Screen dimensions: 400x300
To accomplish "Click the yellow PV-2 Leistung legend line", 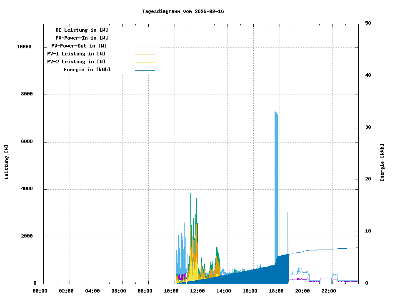I will click(x=145, y=62).
